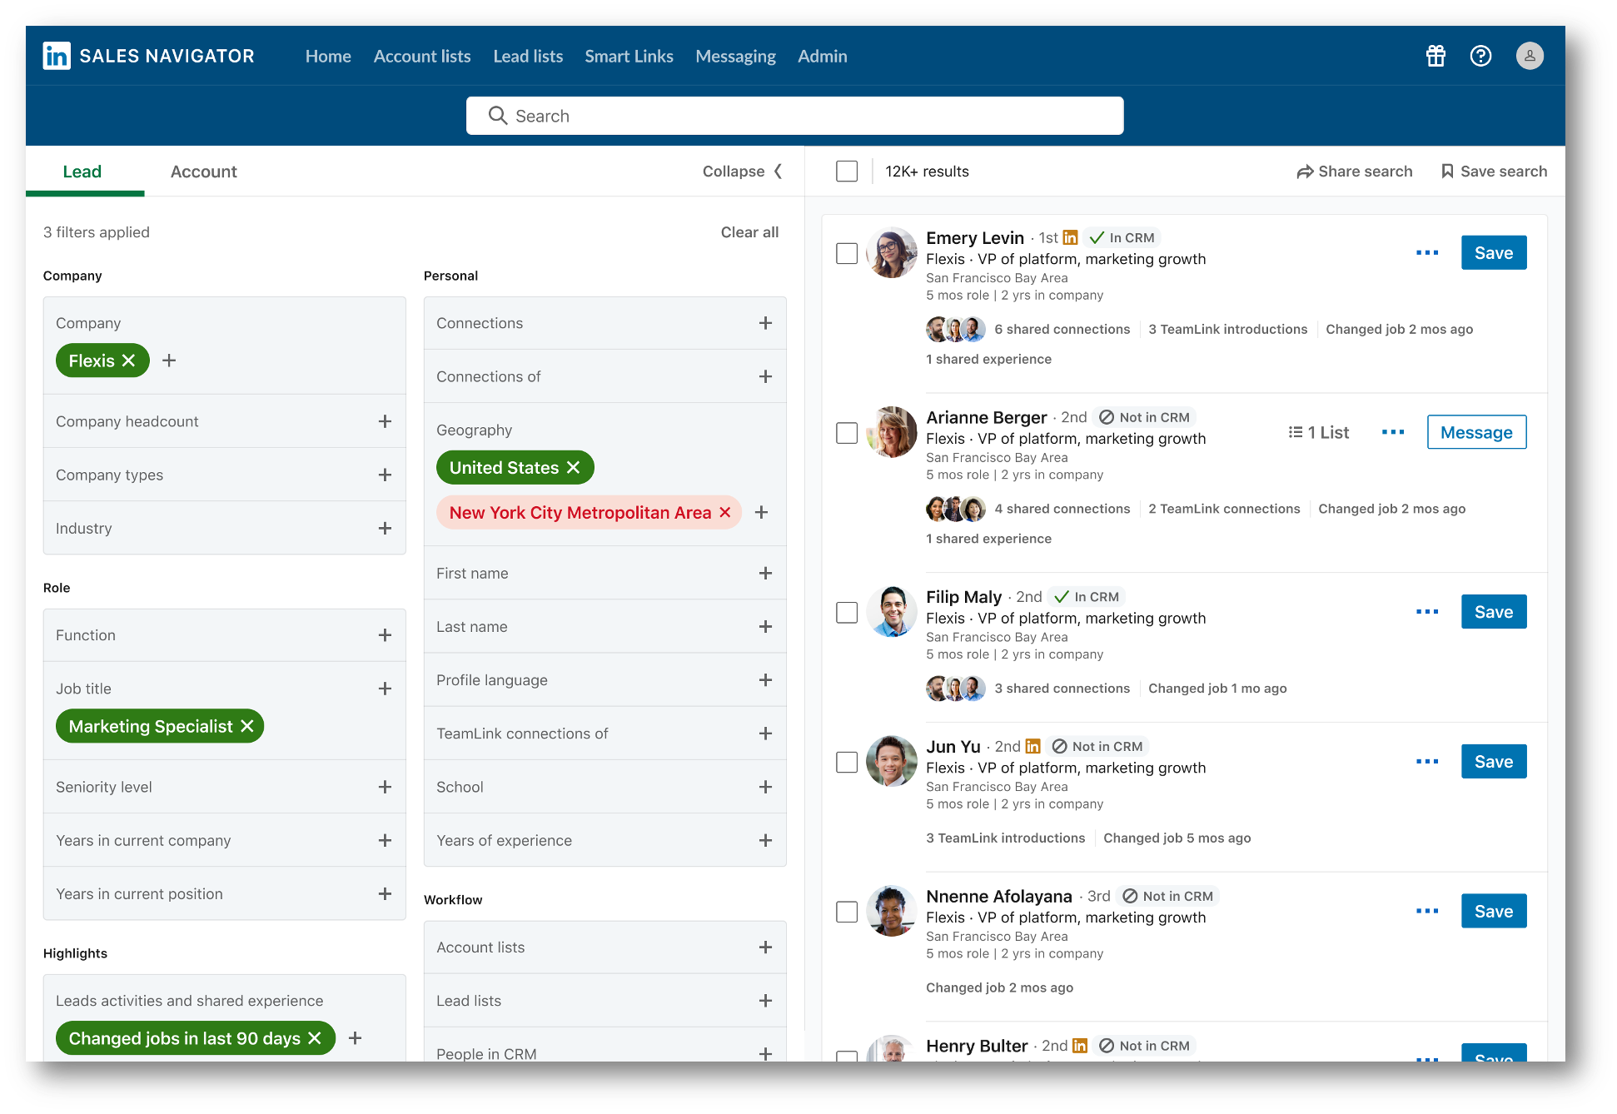Screen dimensions: 1617x1114
Task: Click Emery Levin's LinkedIn premium badge
Action: click(1070, 237)
